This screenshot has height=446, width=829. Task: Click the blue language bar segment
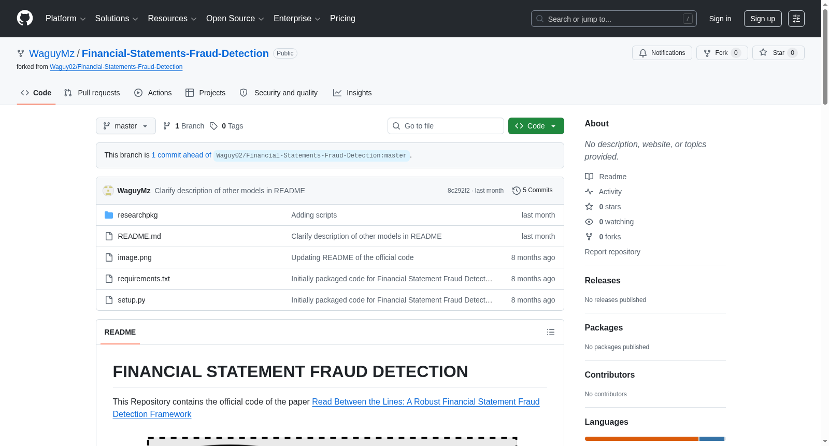pos(712,439)
